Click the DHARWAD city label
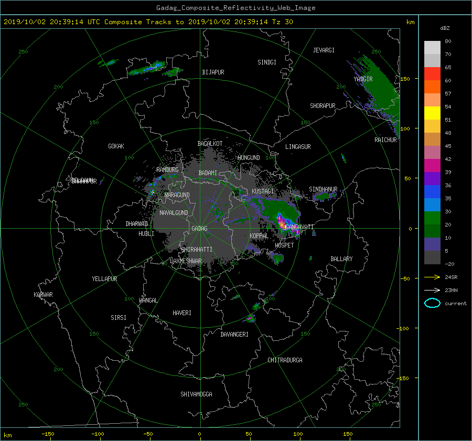The image size is (472, 441). pos(137,224)
